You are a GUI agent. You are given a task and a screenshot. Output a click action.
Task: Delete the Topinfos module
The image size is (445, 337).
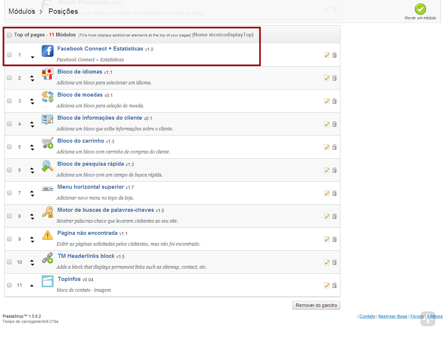click(x=334, y=285)
